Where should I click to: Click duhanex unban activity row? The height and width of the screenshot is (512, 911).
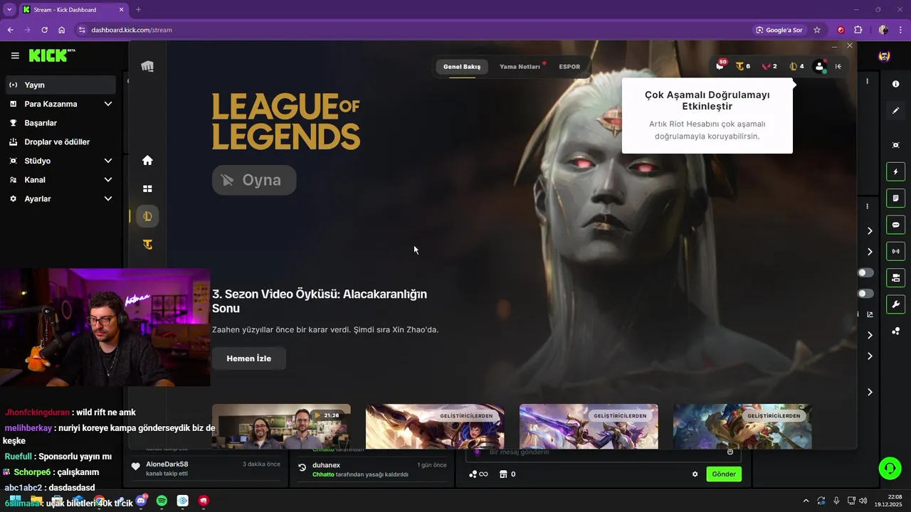click(374, 469)
